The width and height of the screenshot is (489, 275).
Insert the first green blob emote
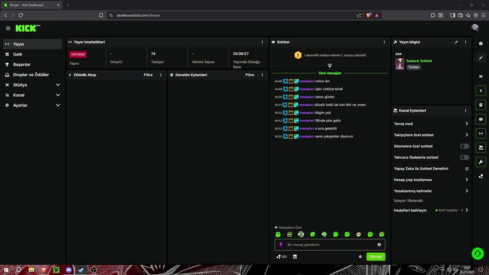278,234
